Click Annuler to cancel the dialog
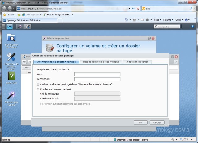The height and width of the screenshot is (143, 198). (157, 123)
